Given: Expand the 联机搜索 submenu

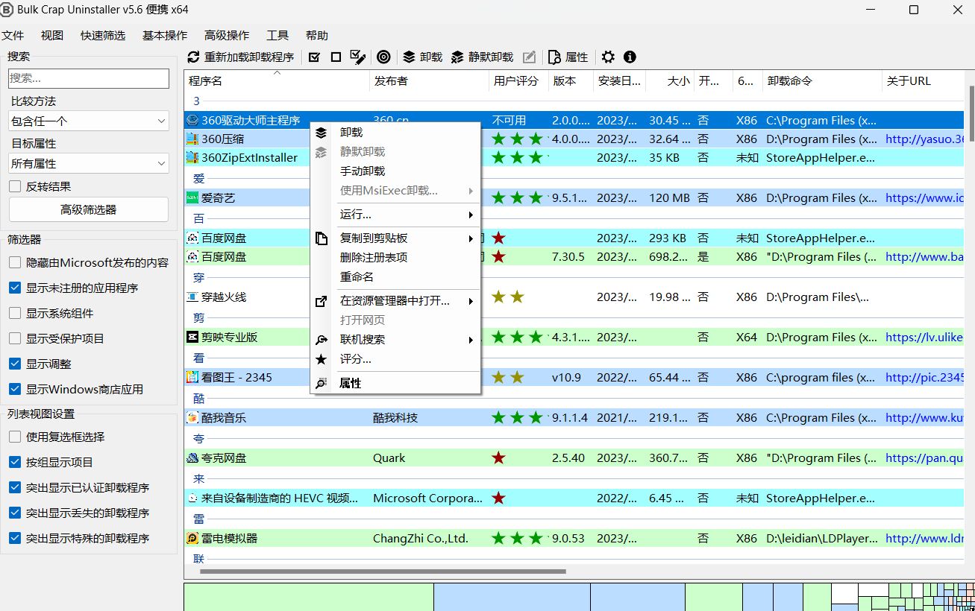Looking at the screenshot, I should 395,340.
